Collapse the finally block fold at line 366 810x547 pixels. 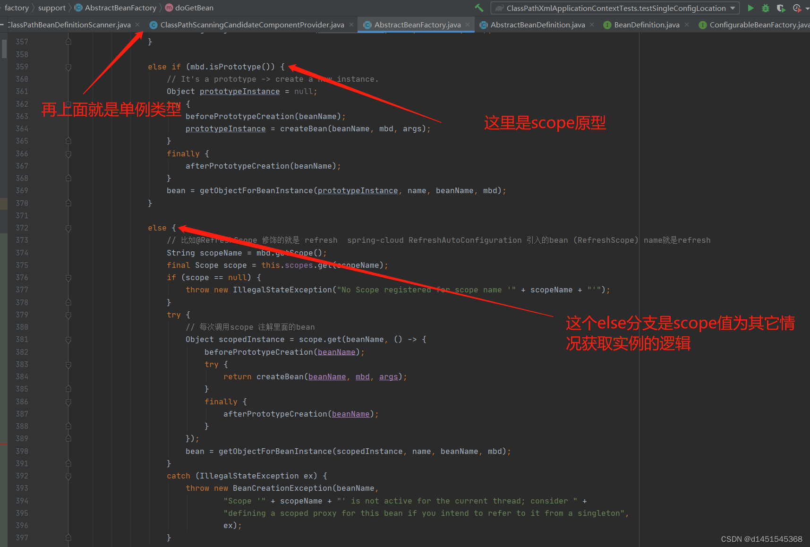point(68,154)
